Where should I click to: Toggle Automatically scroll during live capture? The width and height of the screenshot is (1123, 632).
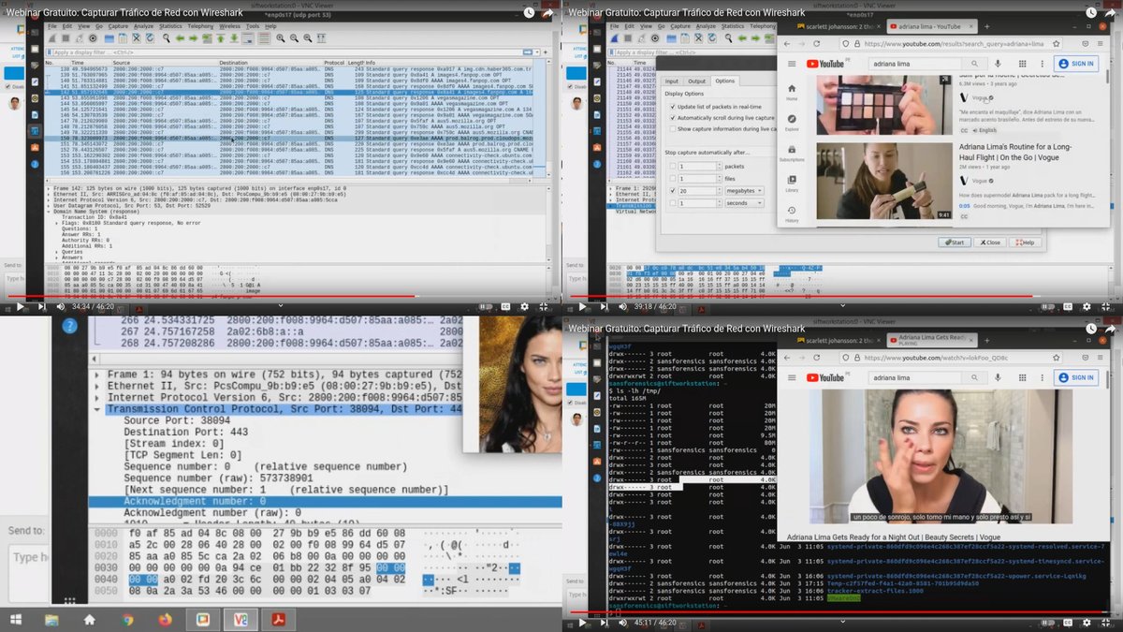(673, 118)
